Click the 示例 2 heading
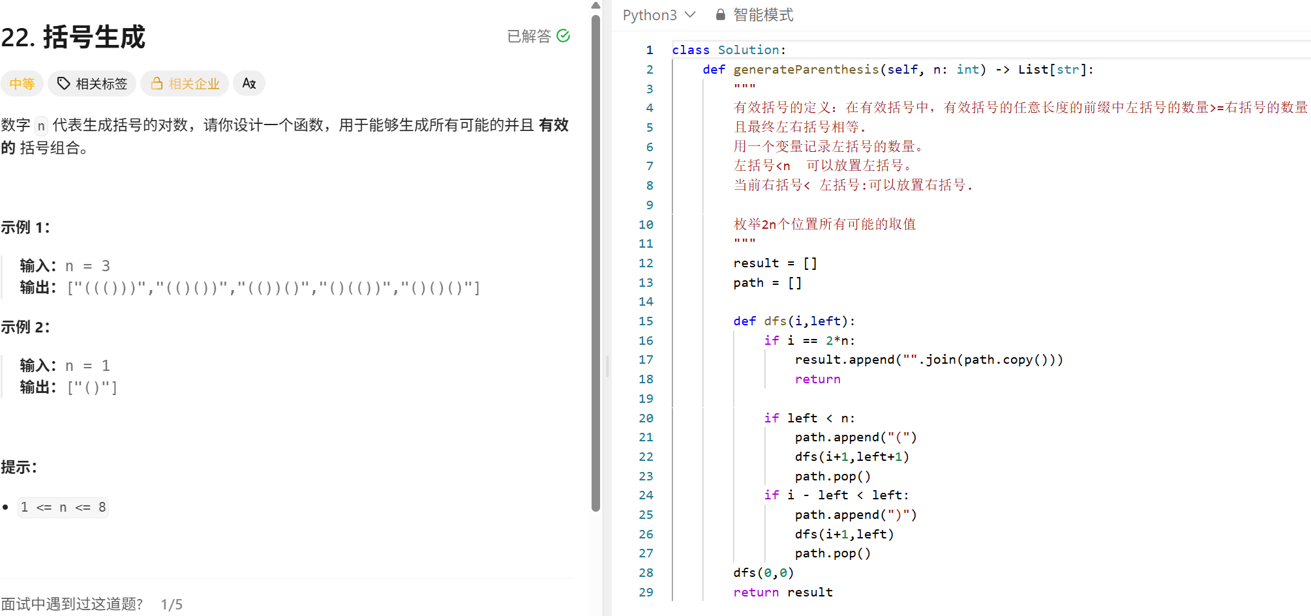1311x616 pixels. [x=25, y=327]
